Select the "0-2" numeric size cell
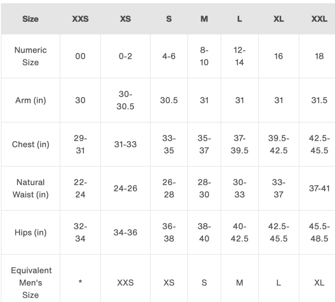The image size is (335, 302). point(126,56)
